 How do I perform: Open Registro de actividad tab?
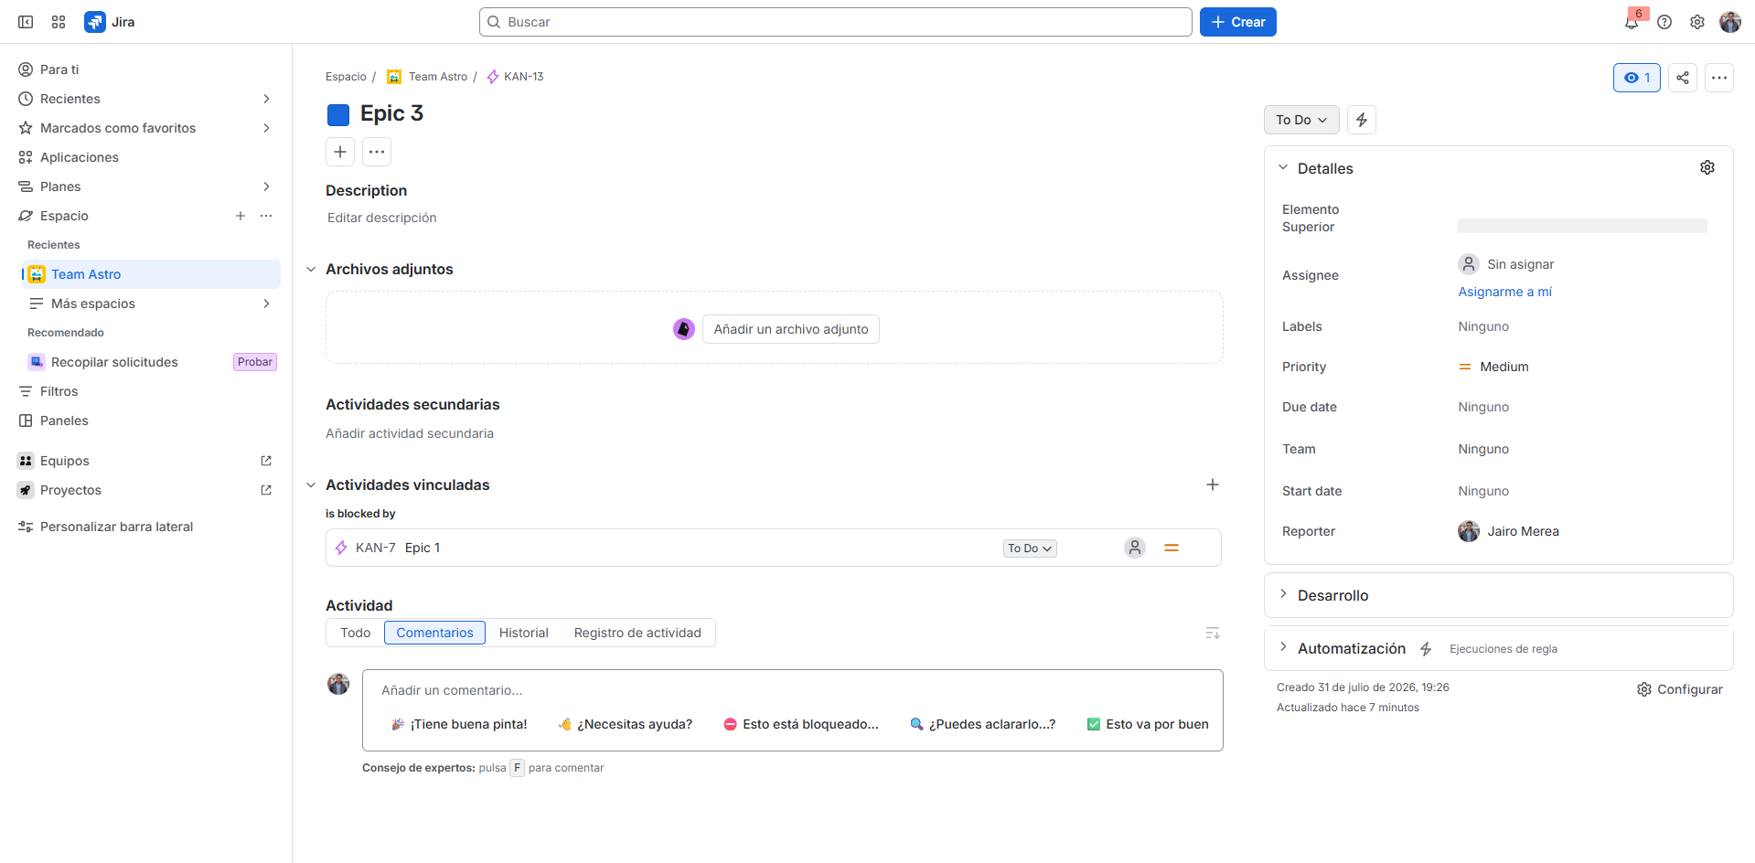[637, 633]
